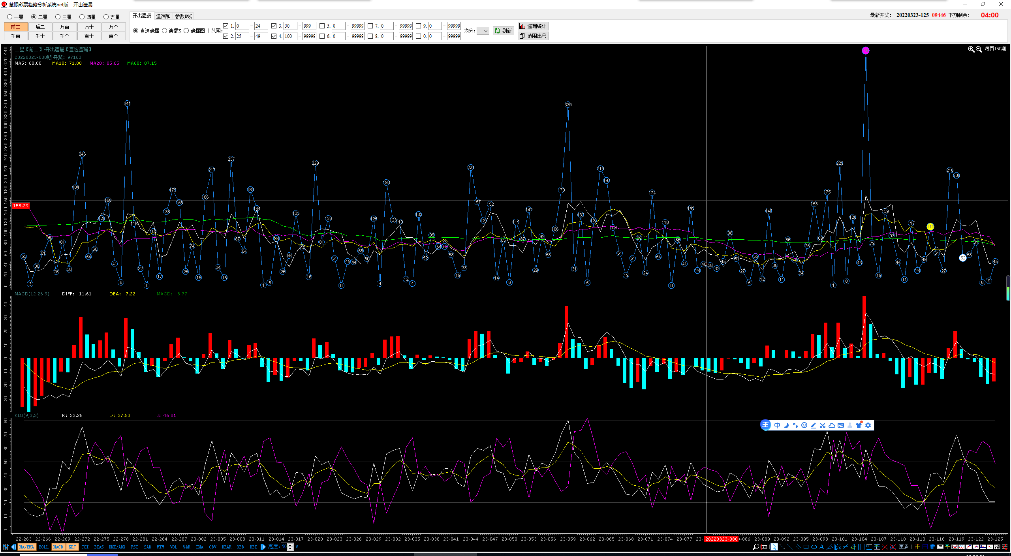Click the white data point labeled 52
Screen dimensions: 1011x556
tap(963, 258)
